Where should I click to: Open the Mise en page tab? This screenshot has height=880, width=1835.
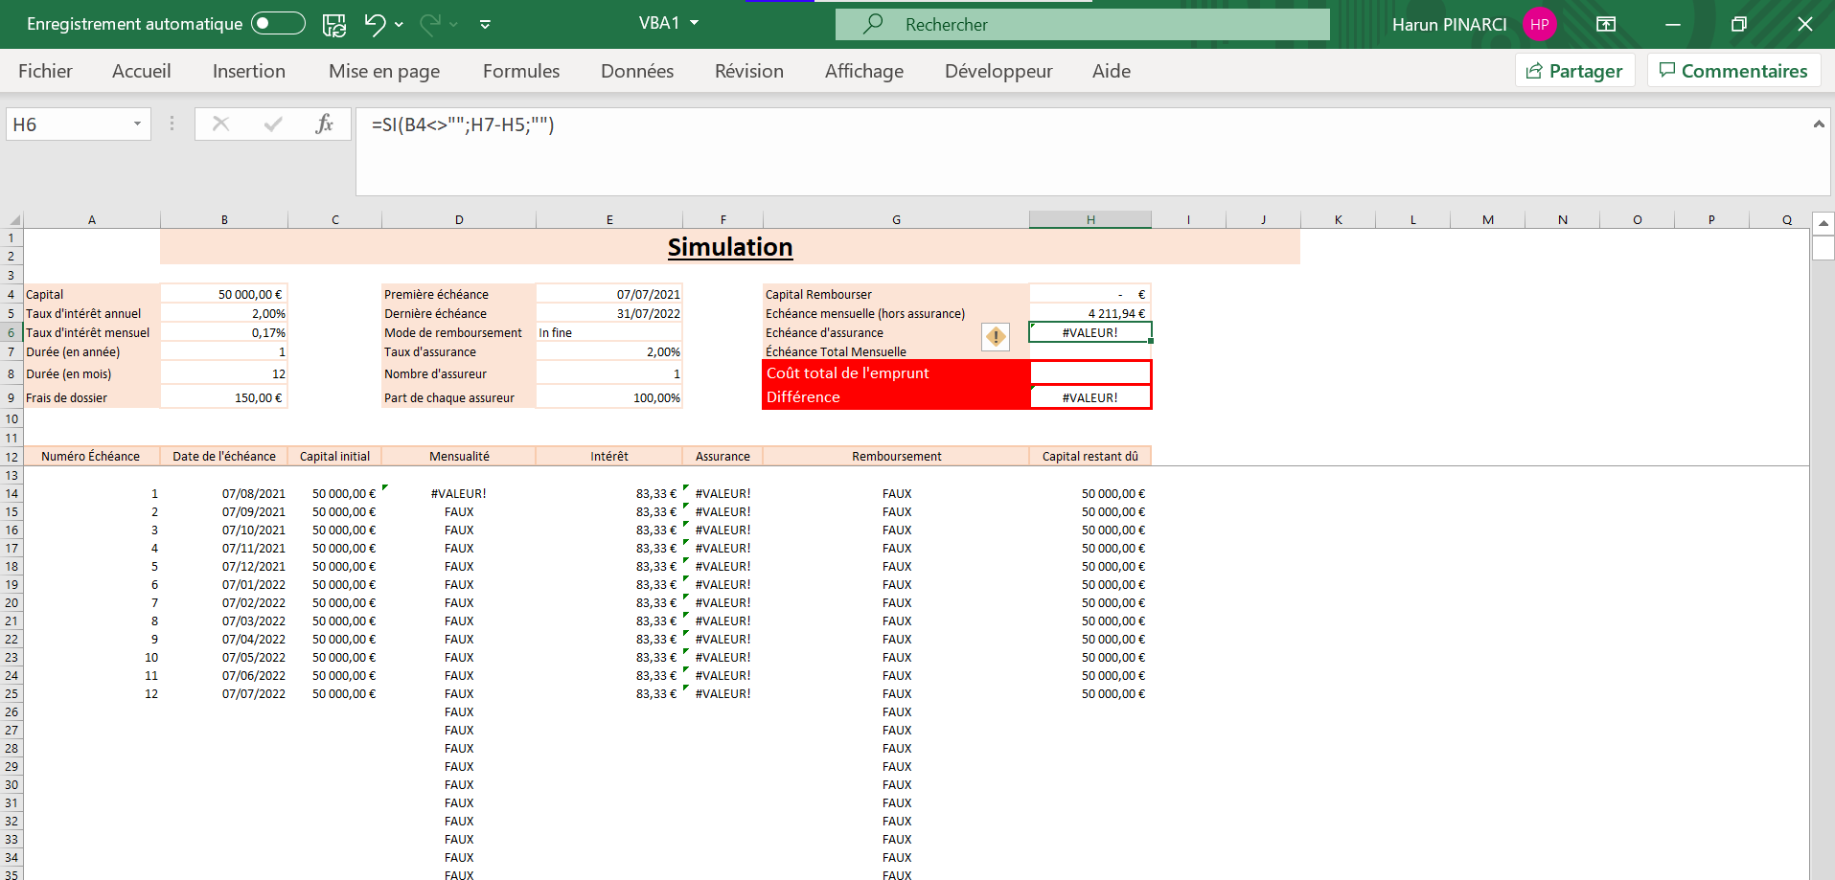(384, 71)
